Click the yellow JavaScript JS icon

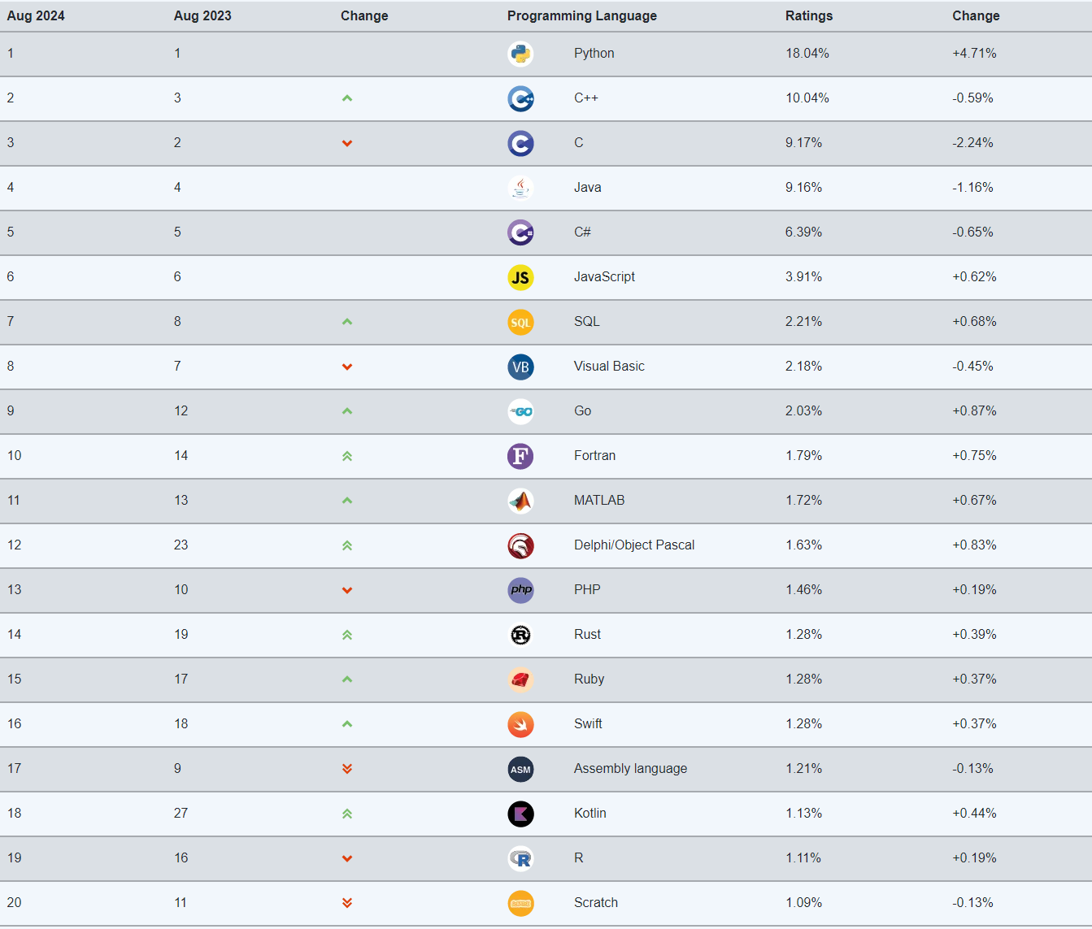click(520, 277)
